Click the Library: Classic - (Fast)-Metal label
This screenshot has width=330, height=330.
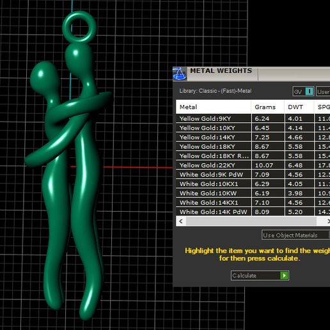point(216,91)
